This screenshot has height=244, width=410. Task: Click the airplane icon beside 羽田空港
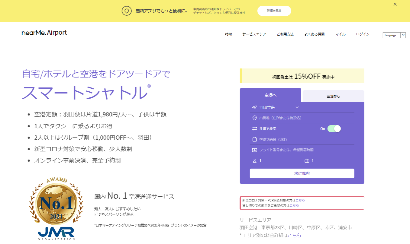pos(254,107)
